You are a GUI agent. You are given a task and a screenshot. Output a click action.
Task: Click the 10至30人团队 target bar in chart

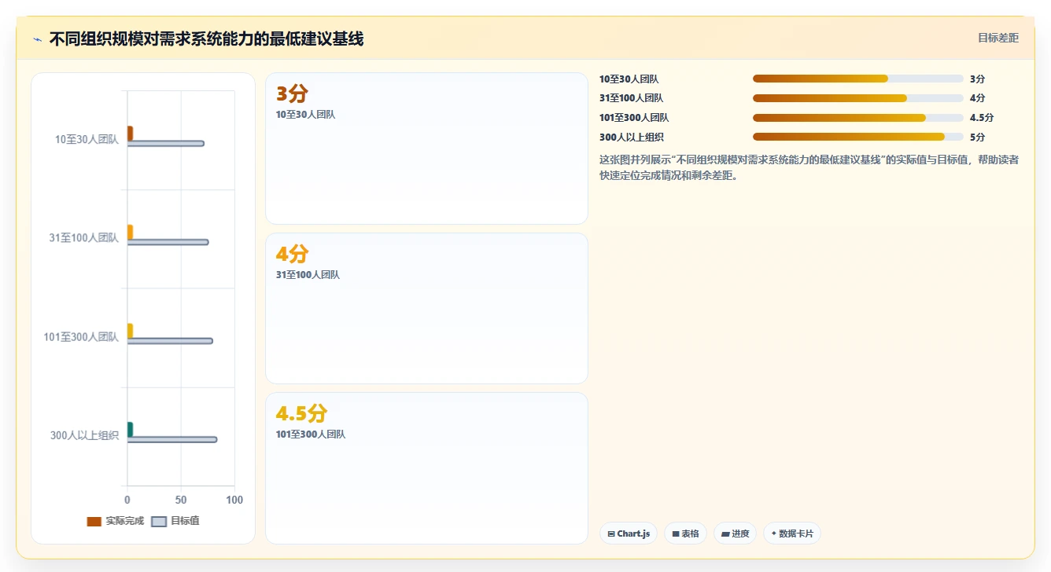click(x=166, y=143)
